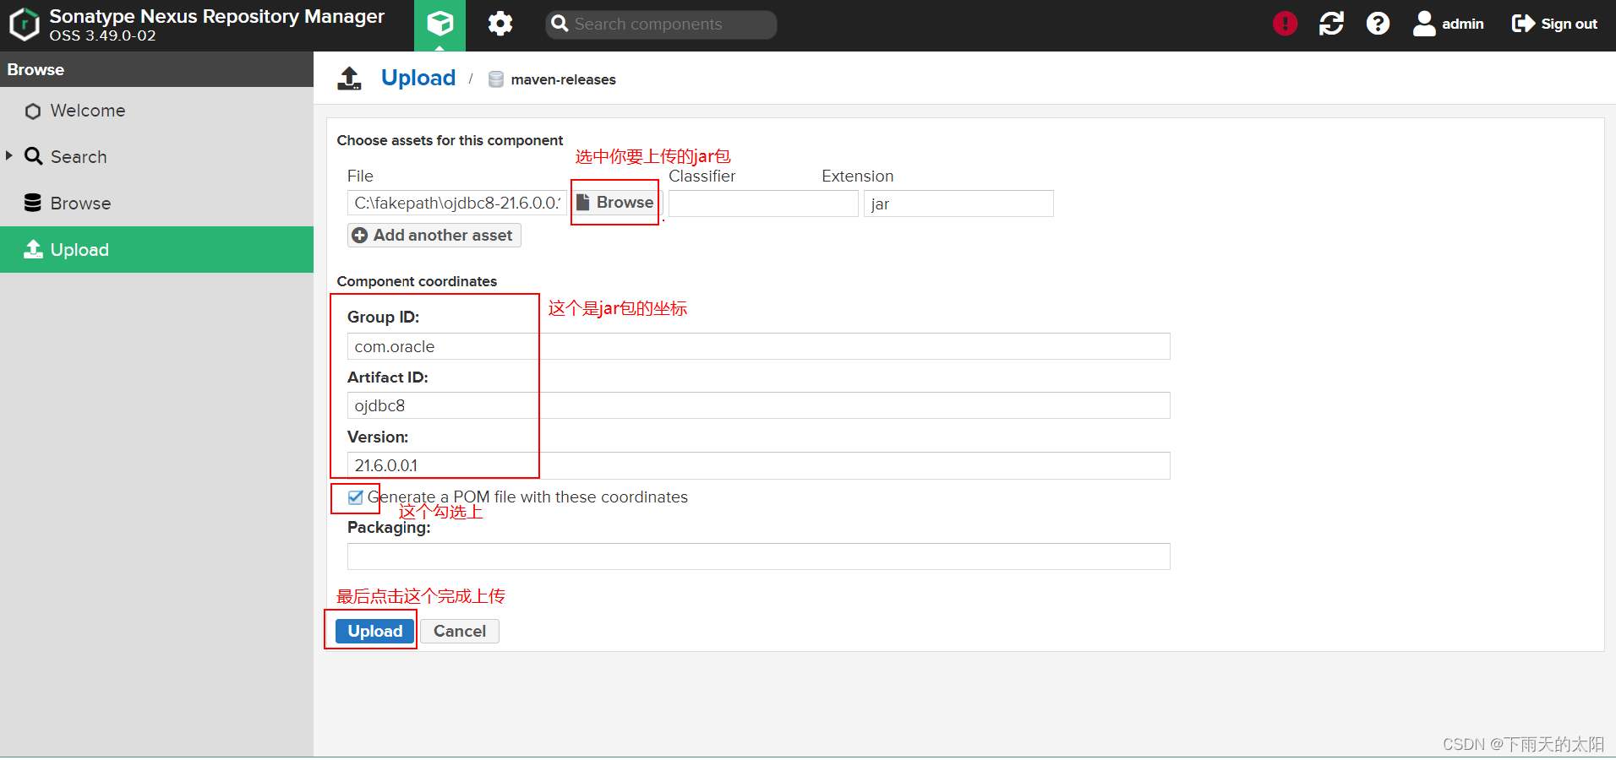Click the Browse sidebar header

coord(156,69)
